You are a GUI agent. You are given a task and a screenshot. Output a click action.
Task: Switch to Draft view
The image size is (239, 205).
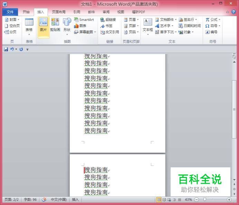(x=180, y=199)
